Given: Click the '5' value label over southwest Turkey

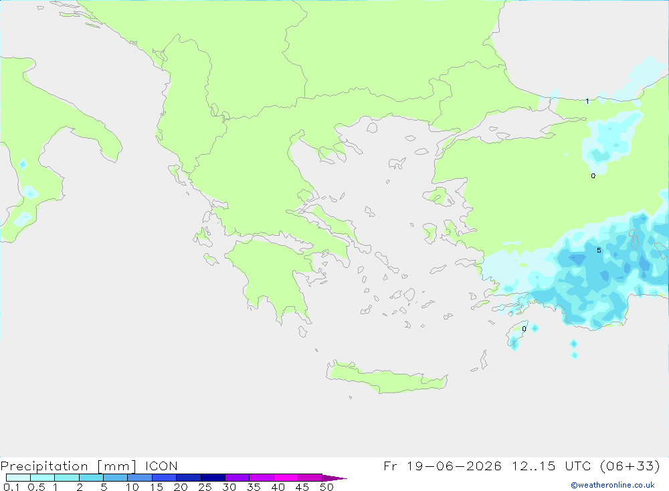Looking at the screenshot, I should click(599, 251).
